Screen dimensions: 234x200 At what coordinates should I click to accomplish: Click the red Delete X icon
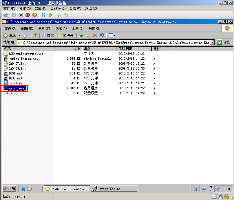click(95, 35)
